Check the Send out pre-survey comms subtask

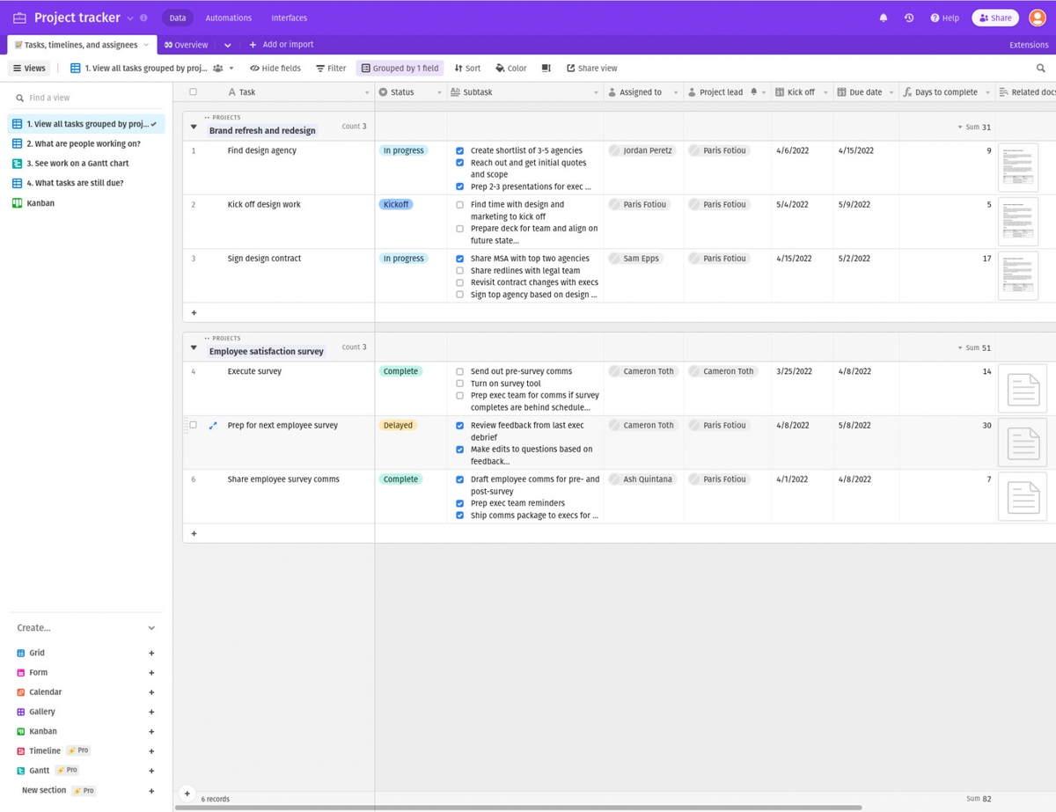(460, 371)
